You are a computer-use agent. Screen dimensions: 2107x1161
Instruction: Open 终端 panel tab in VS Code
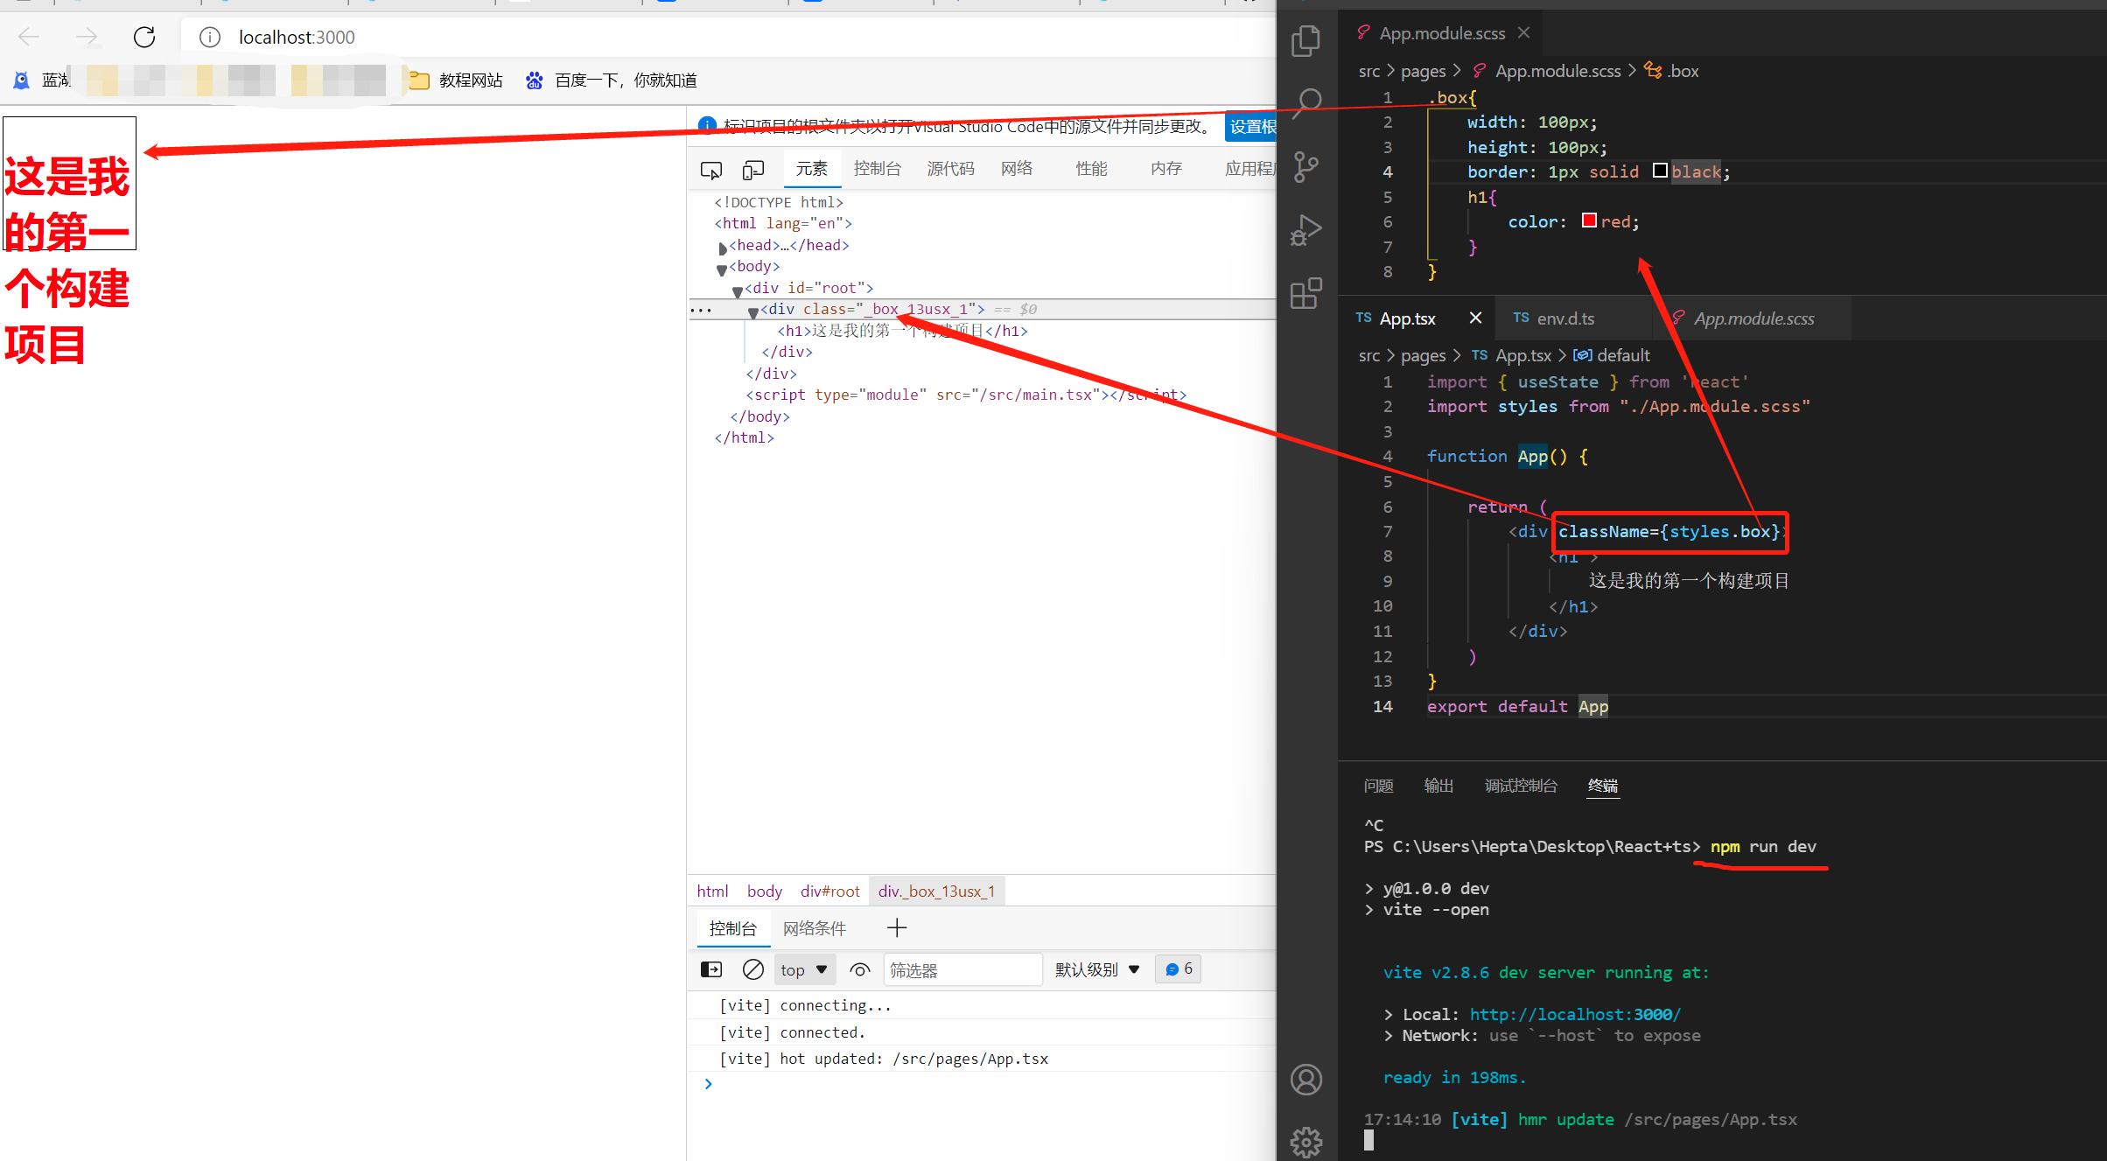click(1603, 786)
